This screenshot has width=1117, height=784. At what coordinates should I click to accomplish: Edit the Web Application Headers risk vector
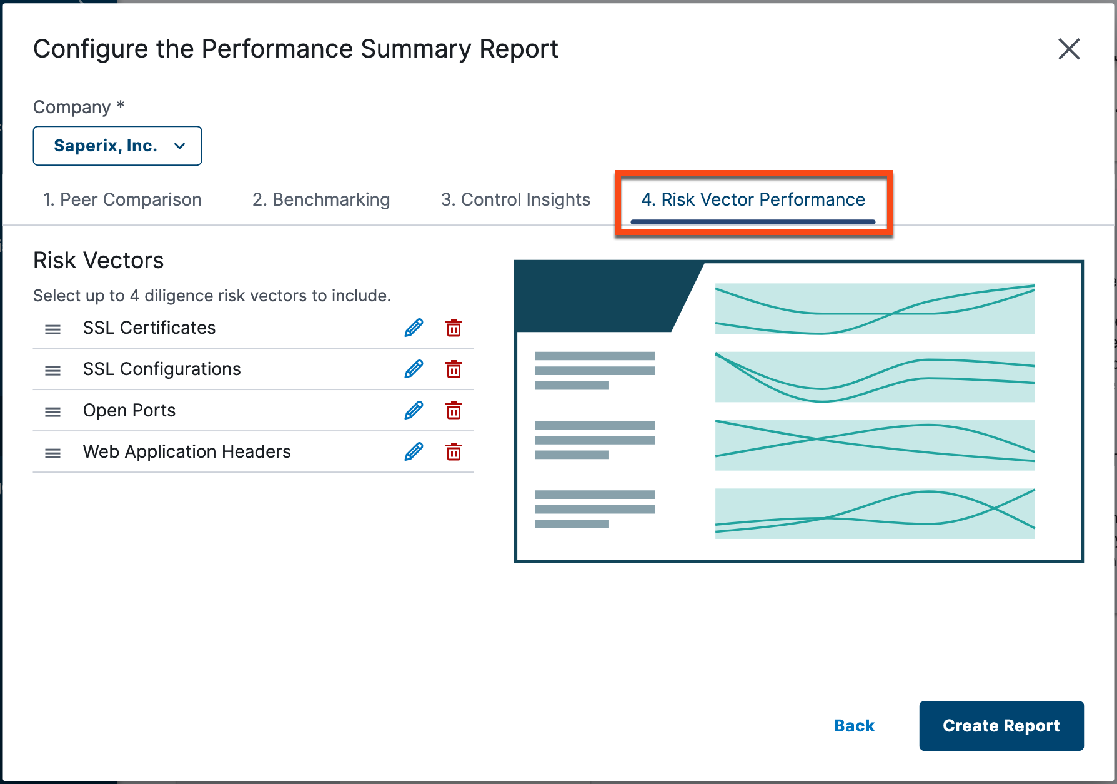[x=414, y=451]
